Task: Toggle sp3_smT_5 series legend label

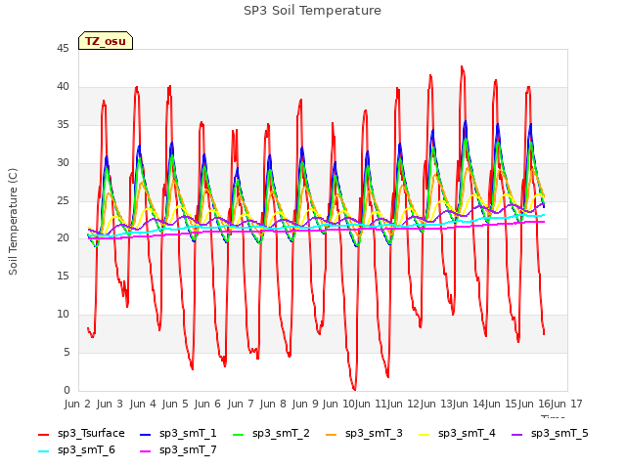Action: (x=559, y=434)
